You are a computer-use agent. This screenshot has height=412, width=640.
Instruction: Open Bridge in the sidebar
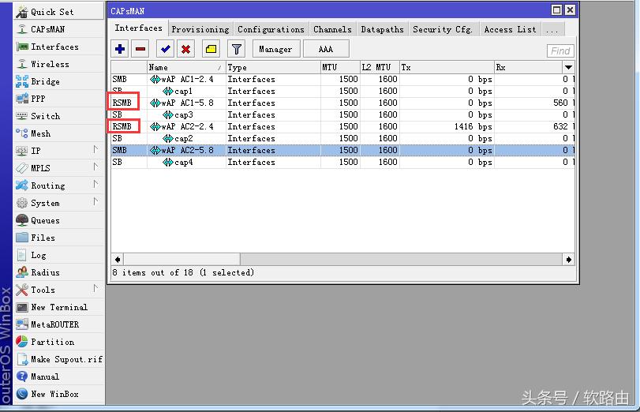pos(59,81)
